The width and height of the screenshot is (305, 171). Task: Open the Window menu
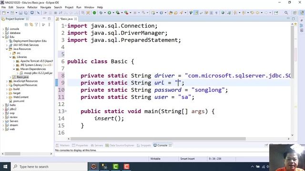click(89, 7)
